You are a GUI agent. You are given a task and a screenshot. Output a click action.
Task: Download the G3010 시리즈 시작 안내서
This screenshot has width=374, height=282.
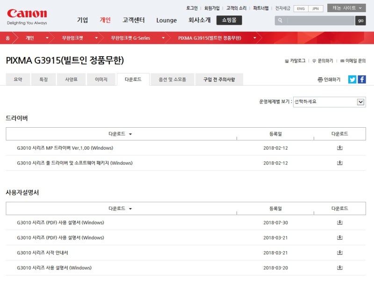click(338, 253)
